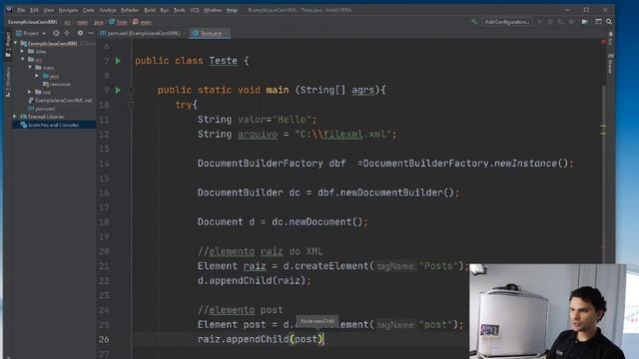Click run gutter icon beside class Teste
Screen dimensions: 639x359
(x=118, y=61)
